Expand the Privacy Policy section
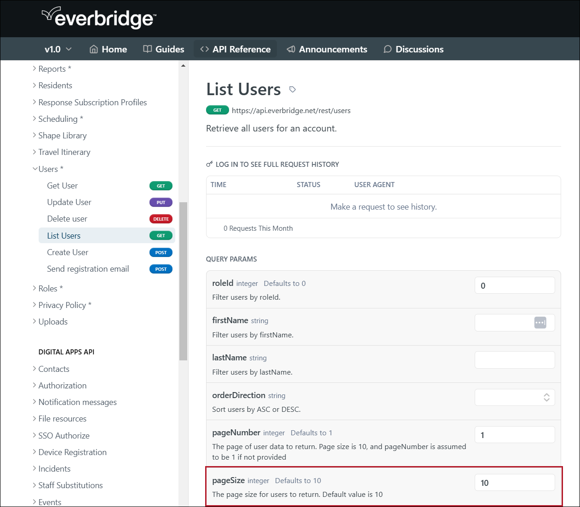This screenshot has width=580, height=507. pos(62,305)
